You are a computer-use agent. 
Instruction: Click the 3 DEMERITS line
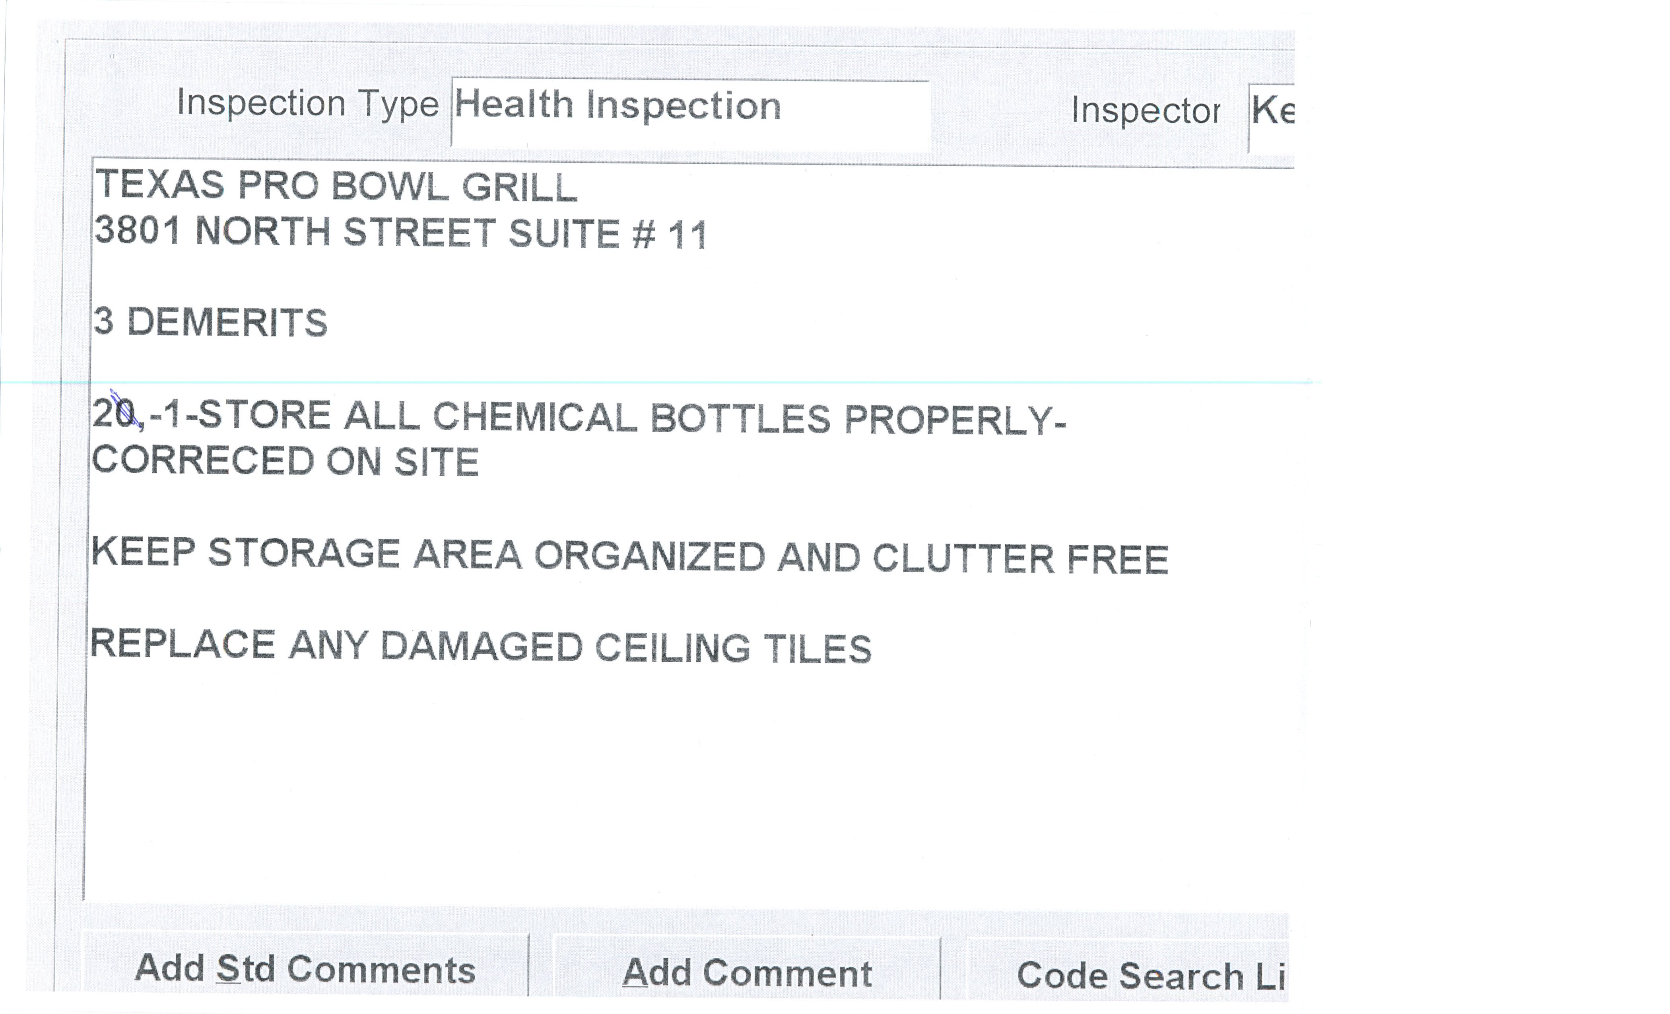click(210, 322)
